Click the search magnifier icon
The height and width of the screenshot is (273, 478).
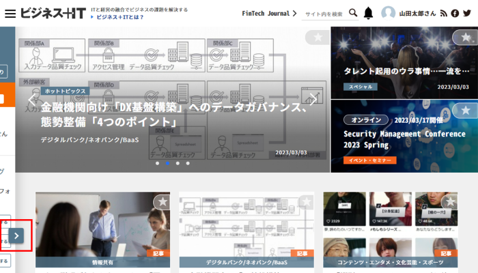point(353,13)
